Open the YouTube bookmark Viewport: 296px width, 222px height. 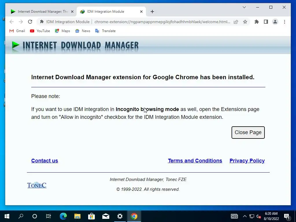(x=40, y=31)
